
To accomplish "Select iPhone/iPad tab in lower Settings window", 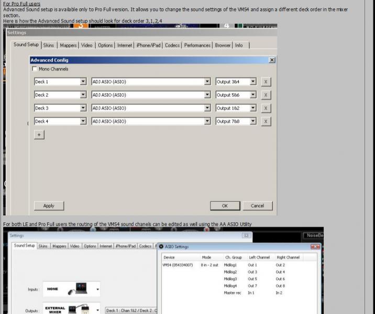I will 126,246.
